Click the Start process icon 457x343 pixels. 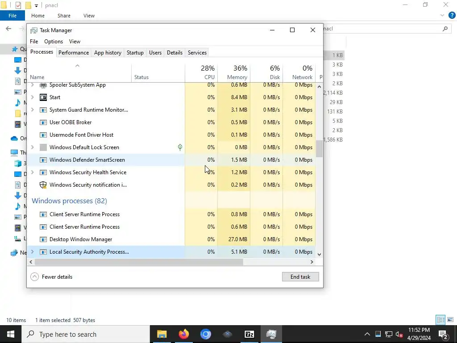point(43,97)
